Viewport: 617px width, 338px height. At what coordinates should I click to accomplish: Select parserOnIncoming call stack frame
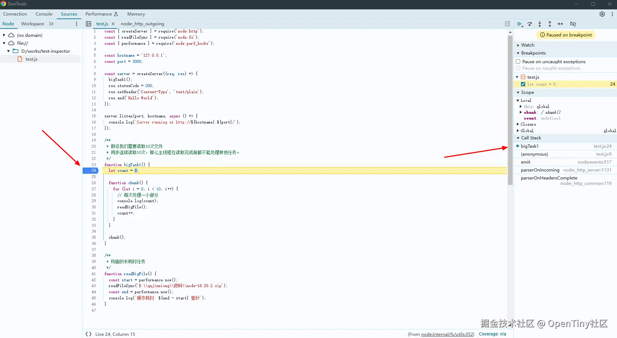click(x=565, y=170)
